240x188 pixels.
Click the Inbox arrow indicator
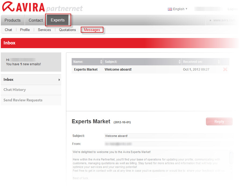pos(59,80)
